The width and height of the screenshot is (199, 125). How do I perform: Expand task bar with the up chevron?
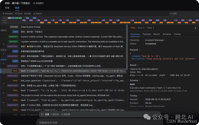point(157,114)
